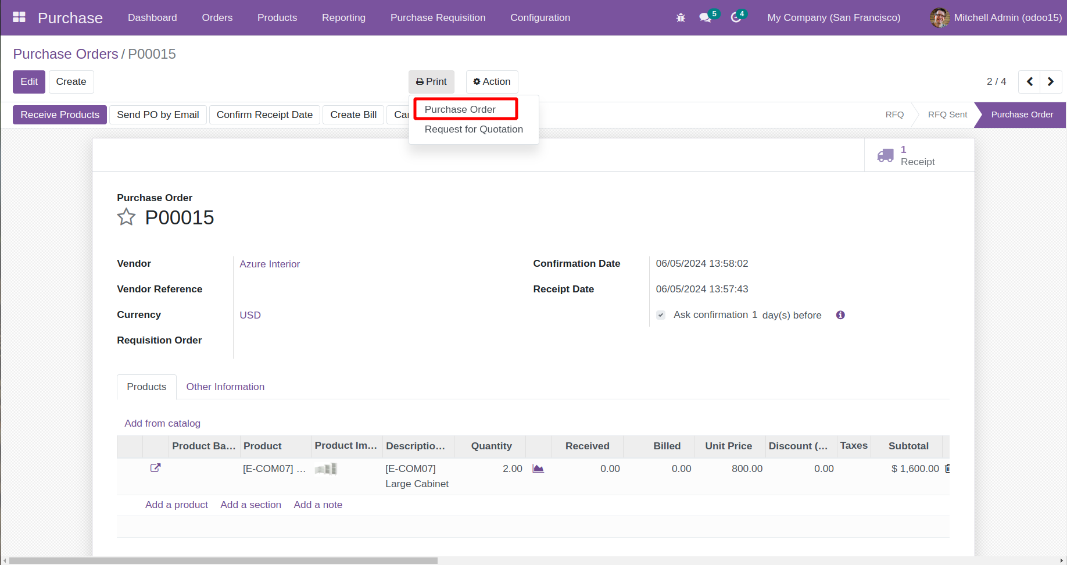Screen dimensions: 1067x565
Task: Open the Print dropdown
Action: tap(431, 82)
